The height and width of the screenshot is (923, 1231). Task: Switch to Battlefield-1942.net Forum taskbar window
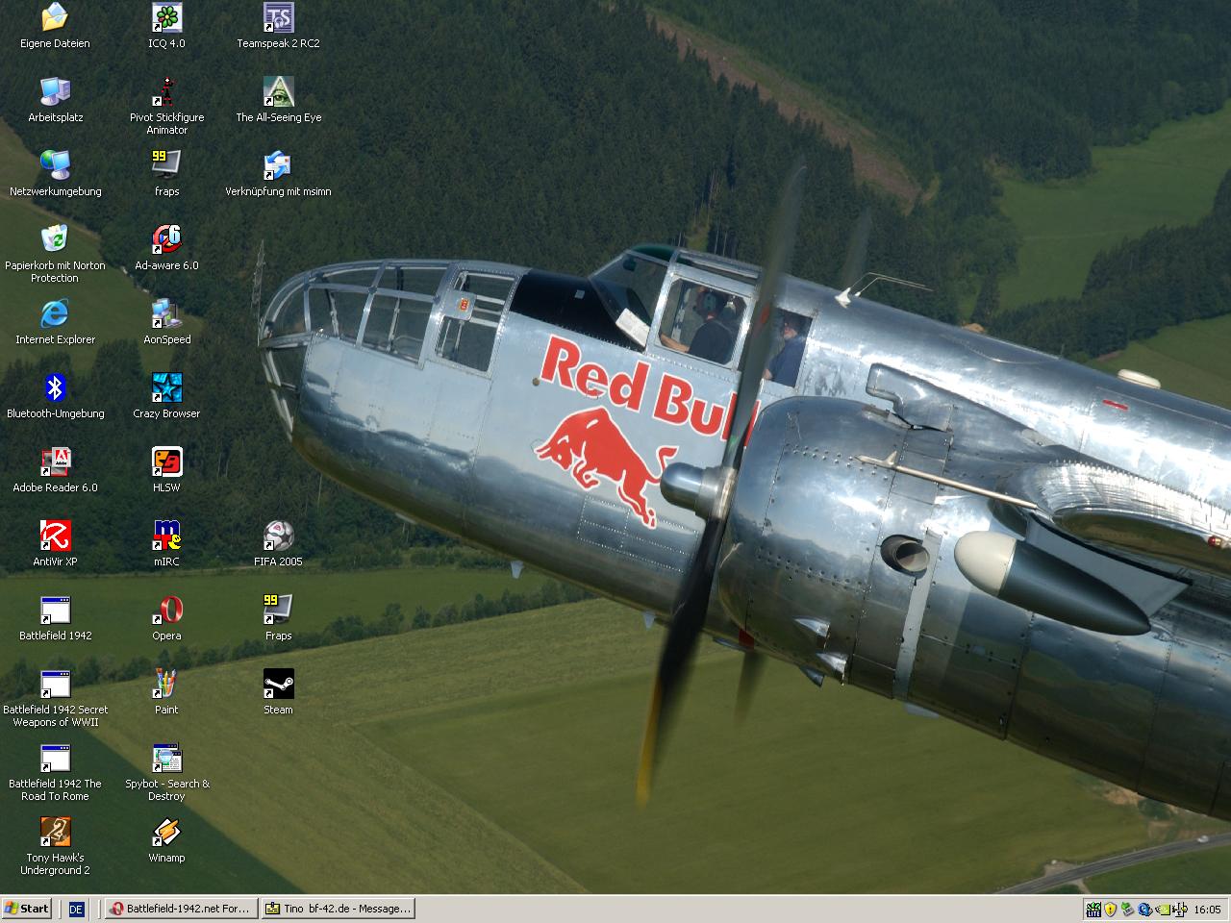(x=181, y=909)
